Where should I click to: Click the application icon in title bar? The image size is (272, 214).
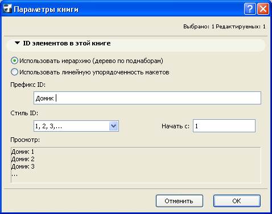[7, 9]
